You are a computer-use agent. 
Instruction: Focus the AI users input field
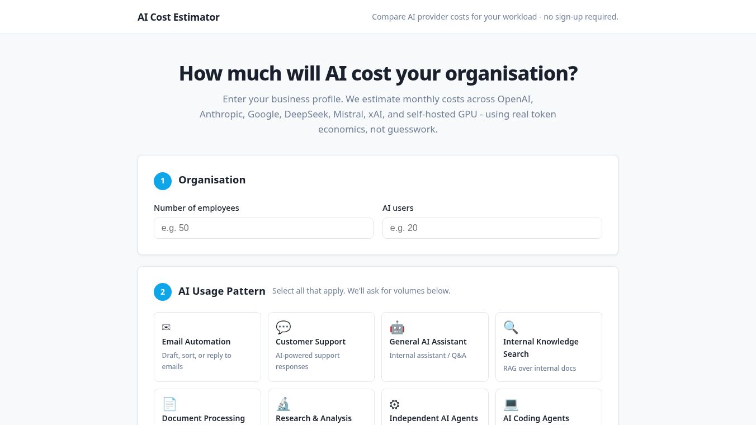click(x=492, y=228)
